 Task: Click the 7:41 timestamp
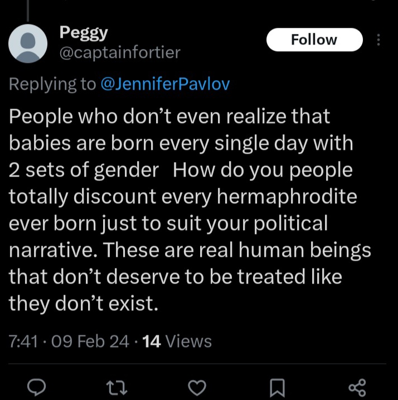pyautogui.click(x=24, y=340)
